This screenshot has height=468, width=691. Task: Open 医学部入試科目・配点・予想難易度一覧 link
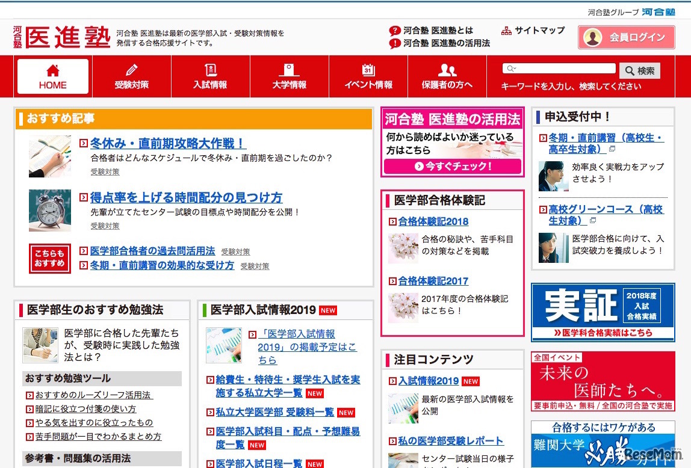(x=288, y=437)
